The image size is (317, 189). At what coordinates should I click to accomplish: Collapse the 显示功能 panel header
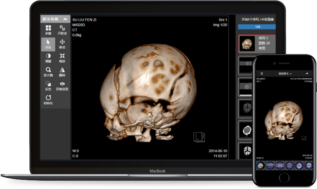(65, 19)
